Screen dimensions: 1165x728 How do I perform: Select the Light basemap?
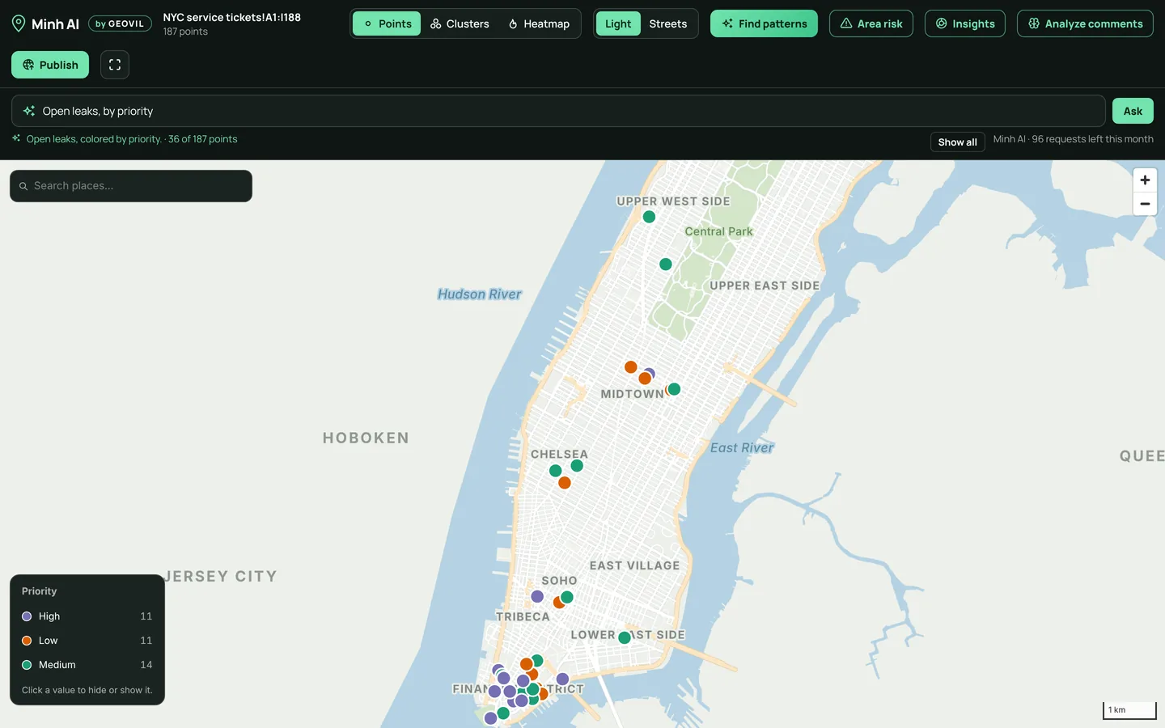click(618, 23)
